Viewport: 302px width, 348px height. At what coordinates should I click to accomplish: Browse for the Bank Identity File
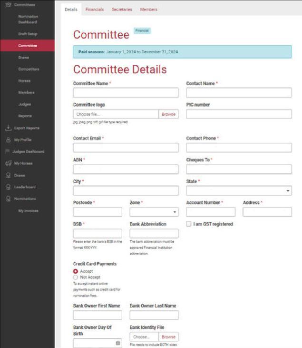[168, 337]
